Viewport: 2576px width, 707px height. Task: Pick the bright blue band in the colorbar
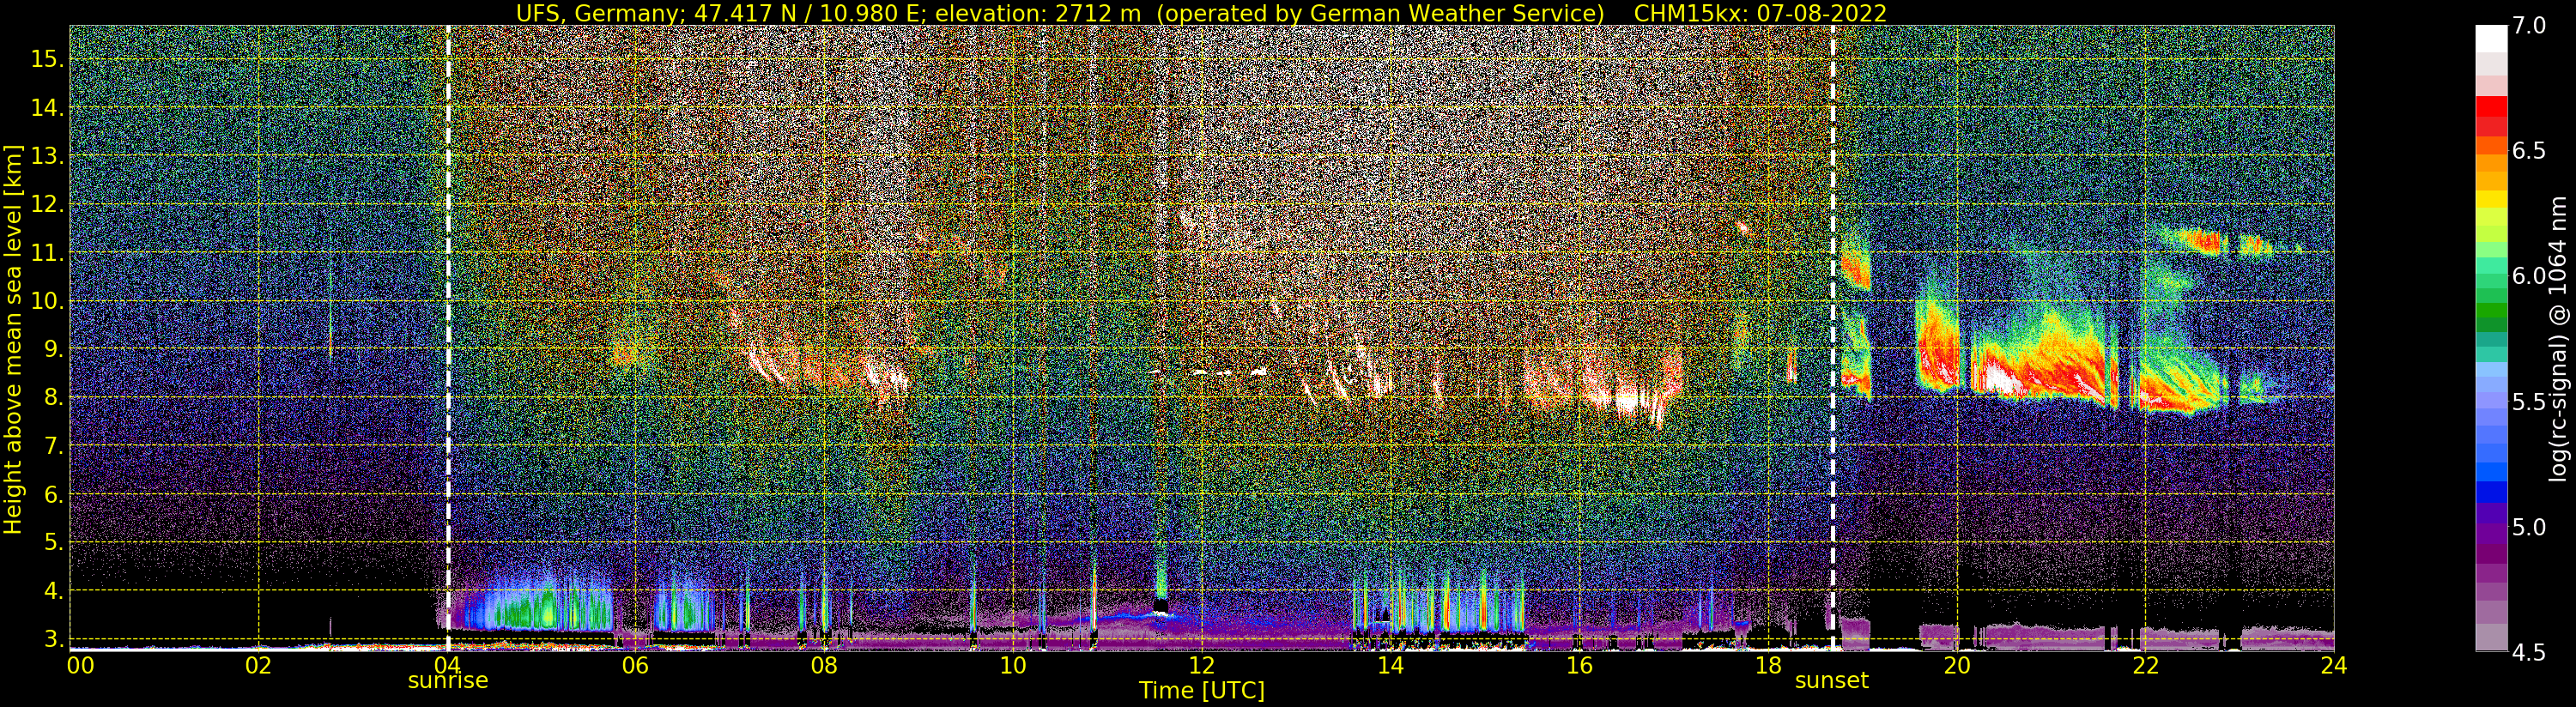(x=2491, y=473)
